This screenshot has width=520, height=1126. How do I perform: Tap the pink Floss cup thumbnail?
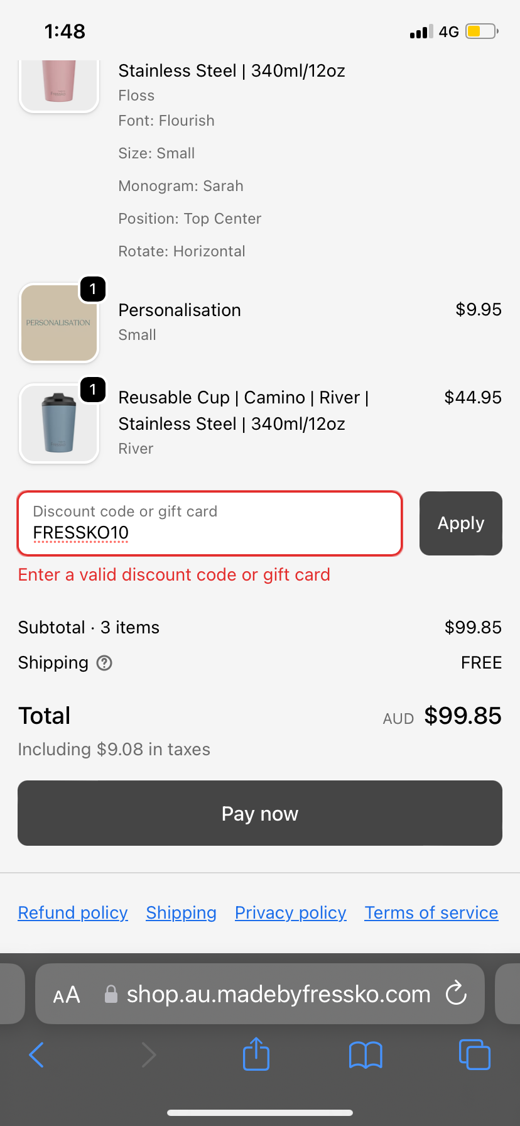pyautogui.click(x=59, y=85)
